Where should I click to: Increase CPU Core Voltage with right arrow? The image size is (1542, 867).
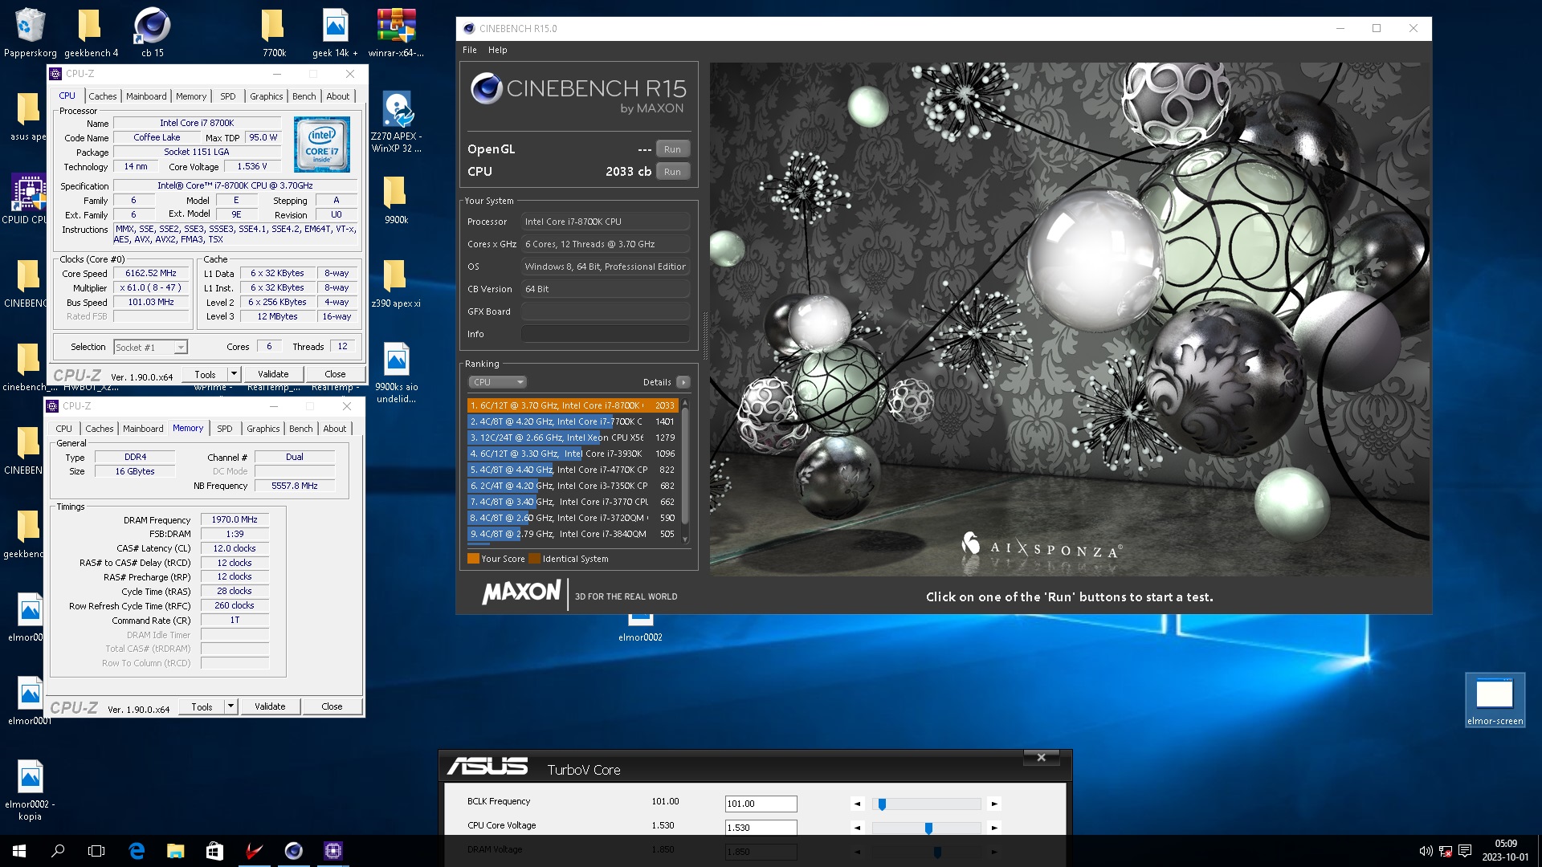[x=994, y=828]
